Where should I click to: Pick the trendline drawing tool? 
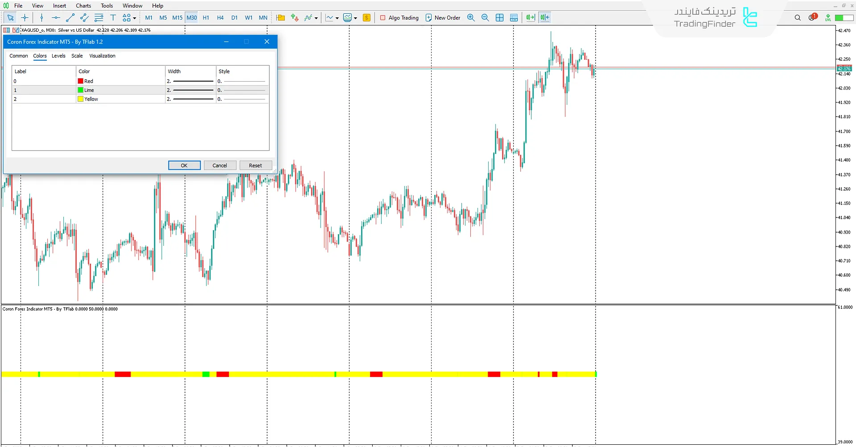coord(70,18)
